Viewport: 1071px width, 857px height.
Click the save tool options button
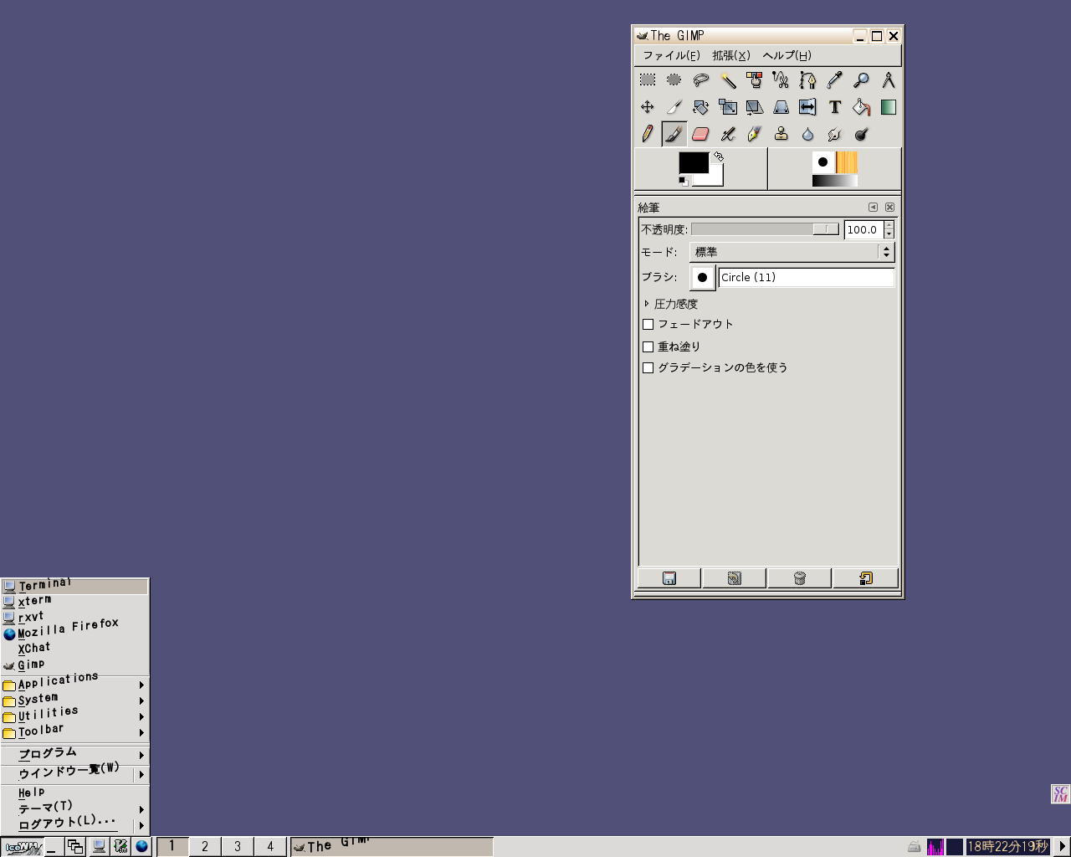click(669, 578)
